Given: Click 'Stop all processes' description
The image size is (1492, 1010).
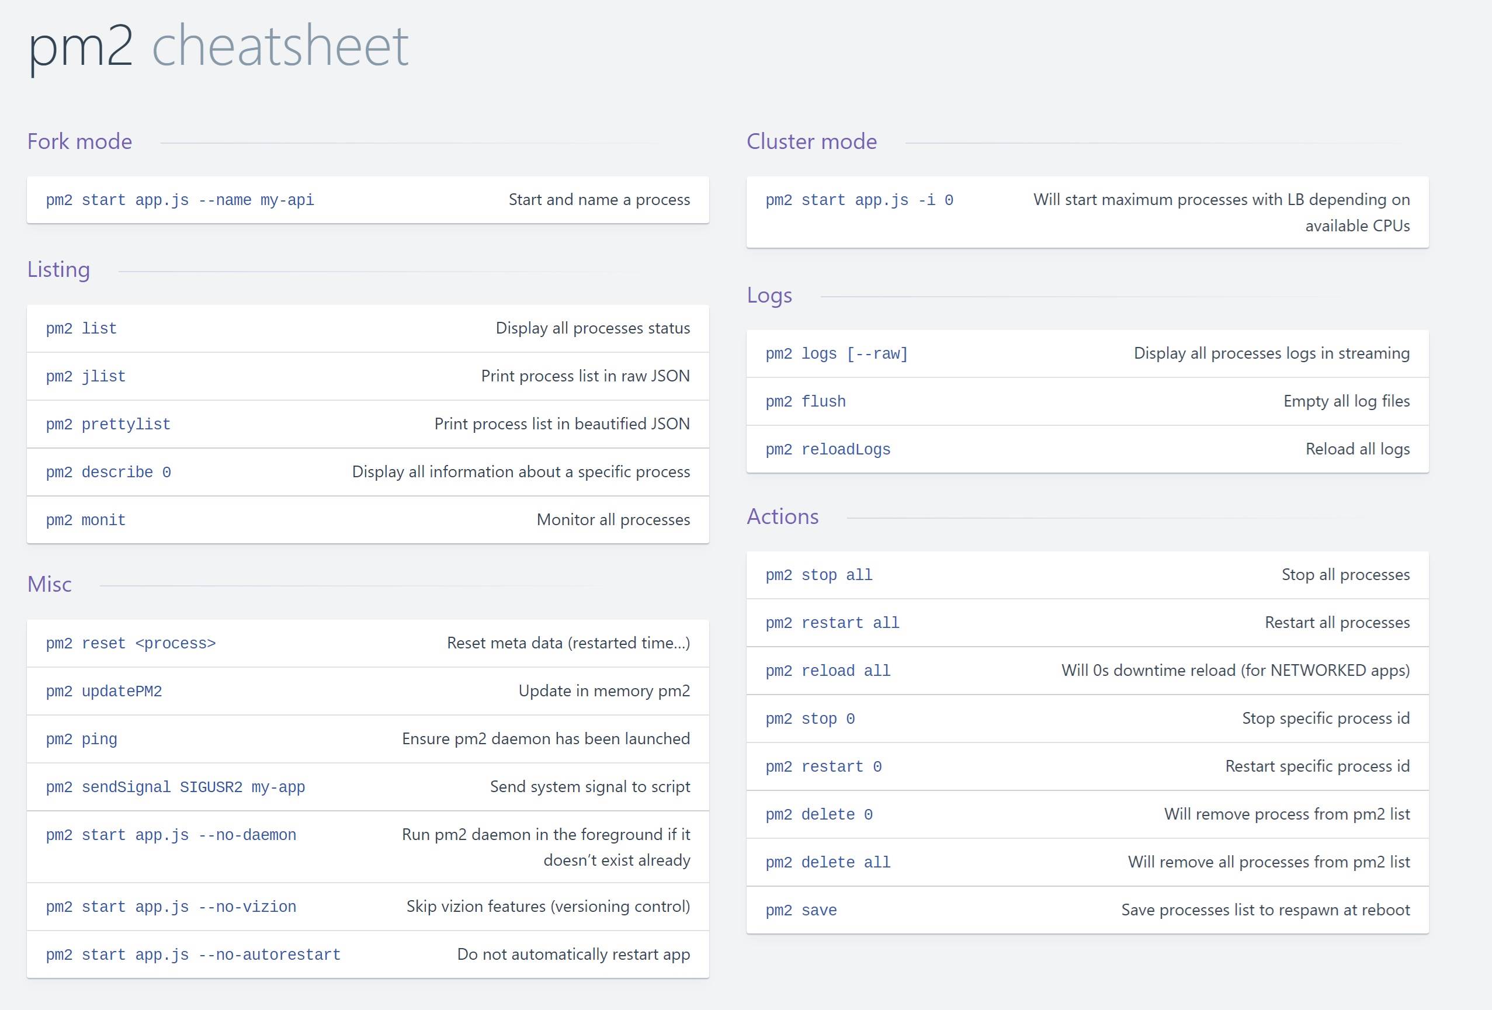Looking at the screenshot, I should point(1345,575).
